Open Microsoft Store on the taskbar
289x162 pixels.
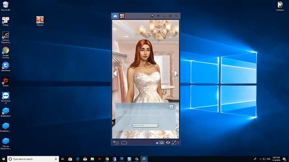coord(70,159)
